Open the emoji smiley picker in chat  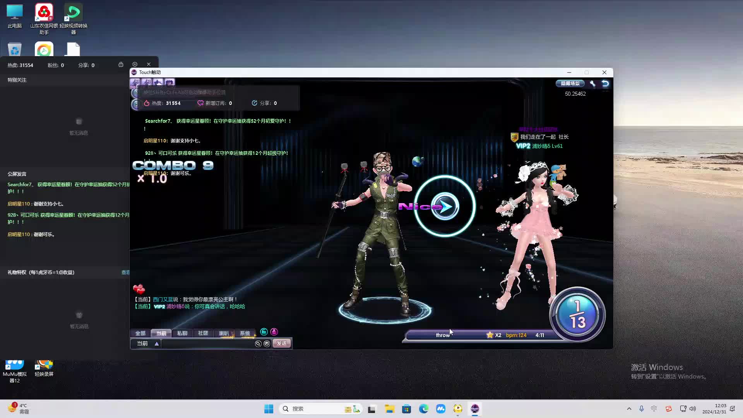[267, 344]
